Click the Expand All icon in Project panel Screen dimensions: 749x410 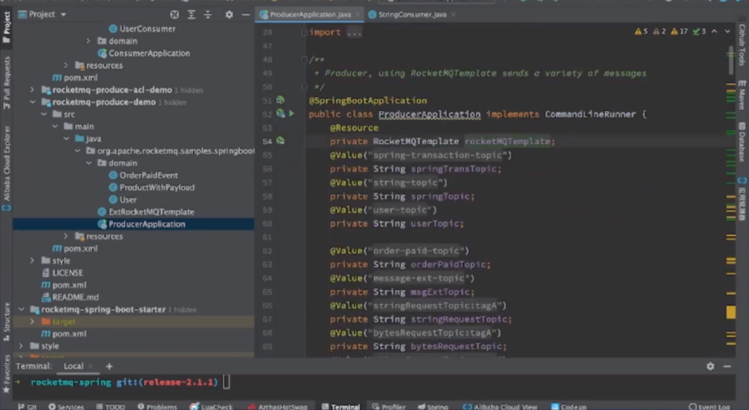[191, 15]
